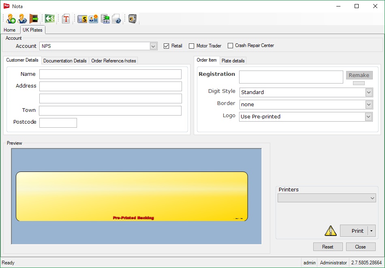Expand the Border dropdown set to none
The image size is (385, 268).
[x=368, y=104]
